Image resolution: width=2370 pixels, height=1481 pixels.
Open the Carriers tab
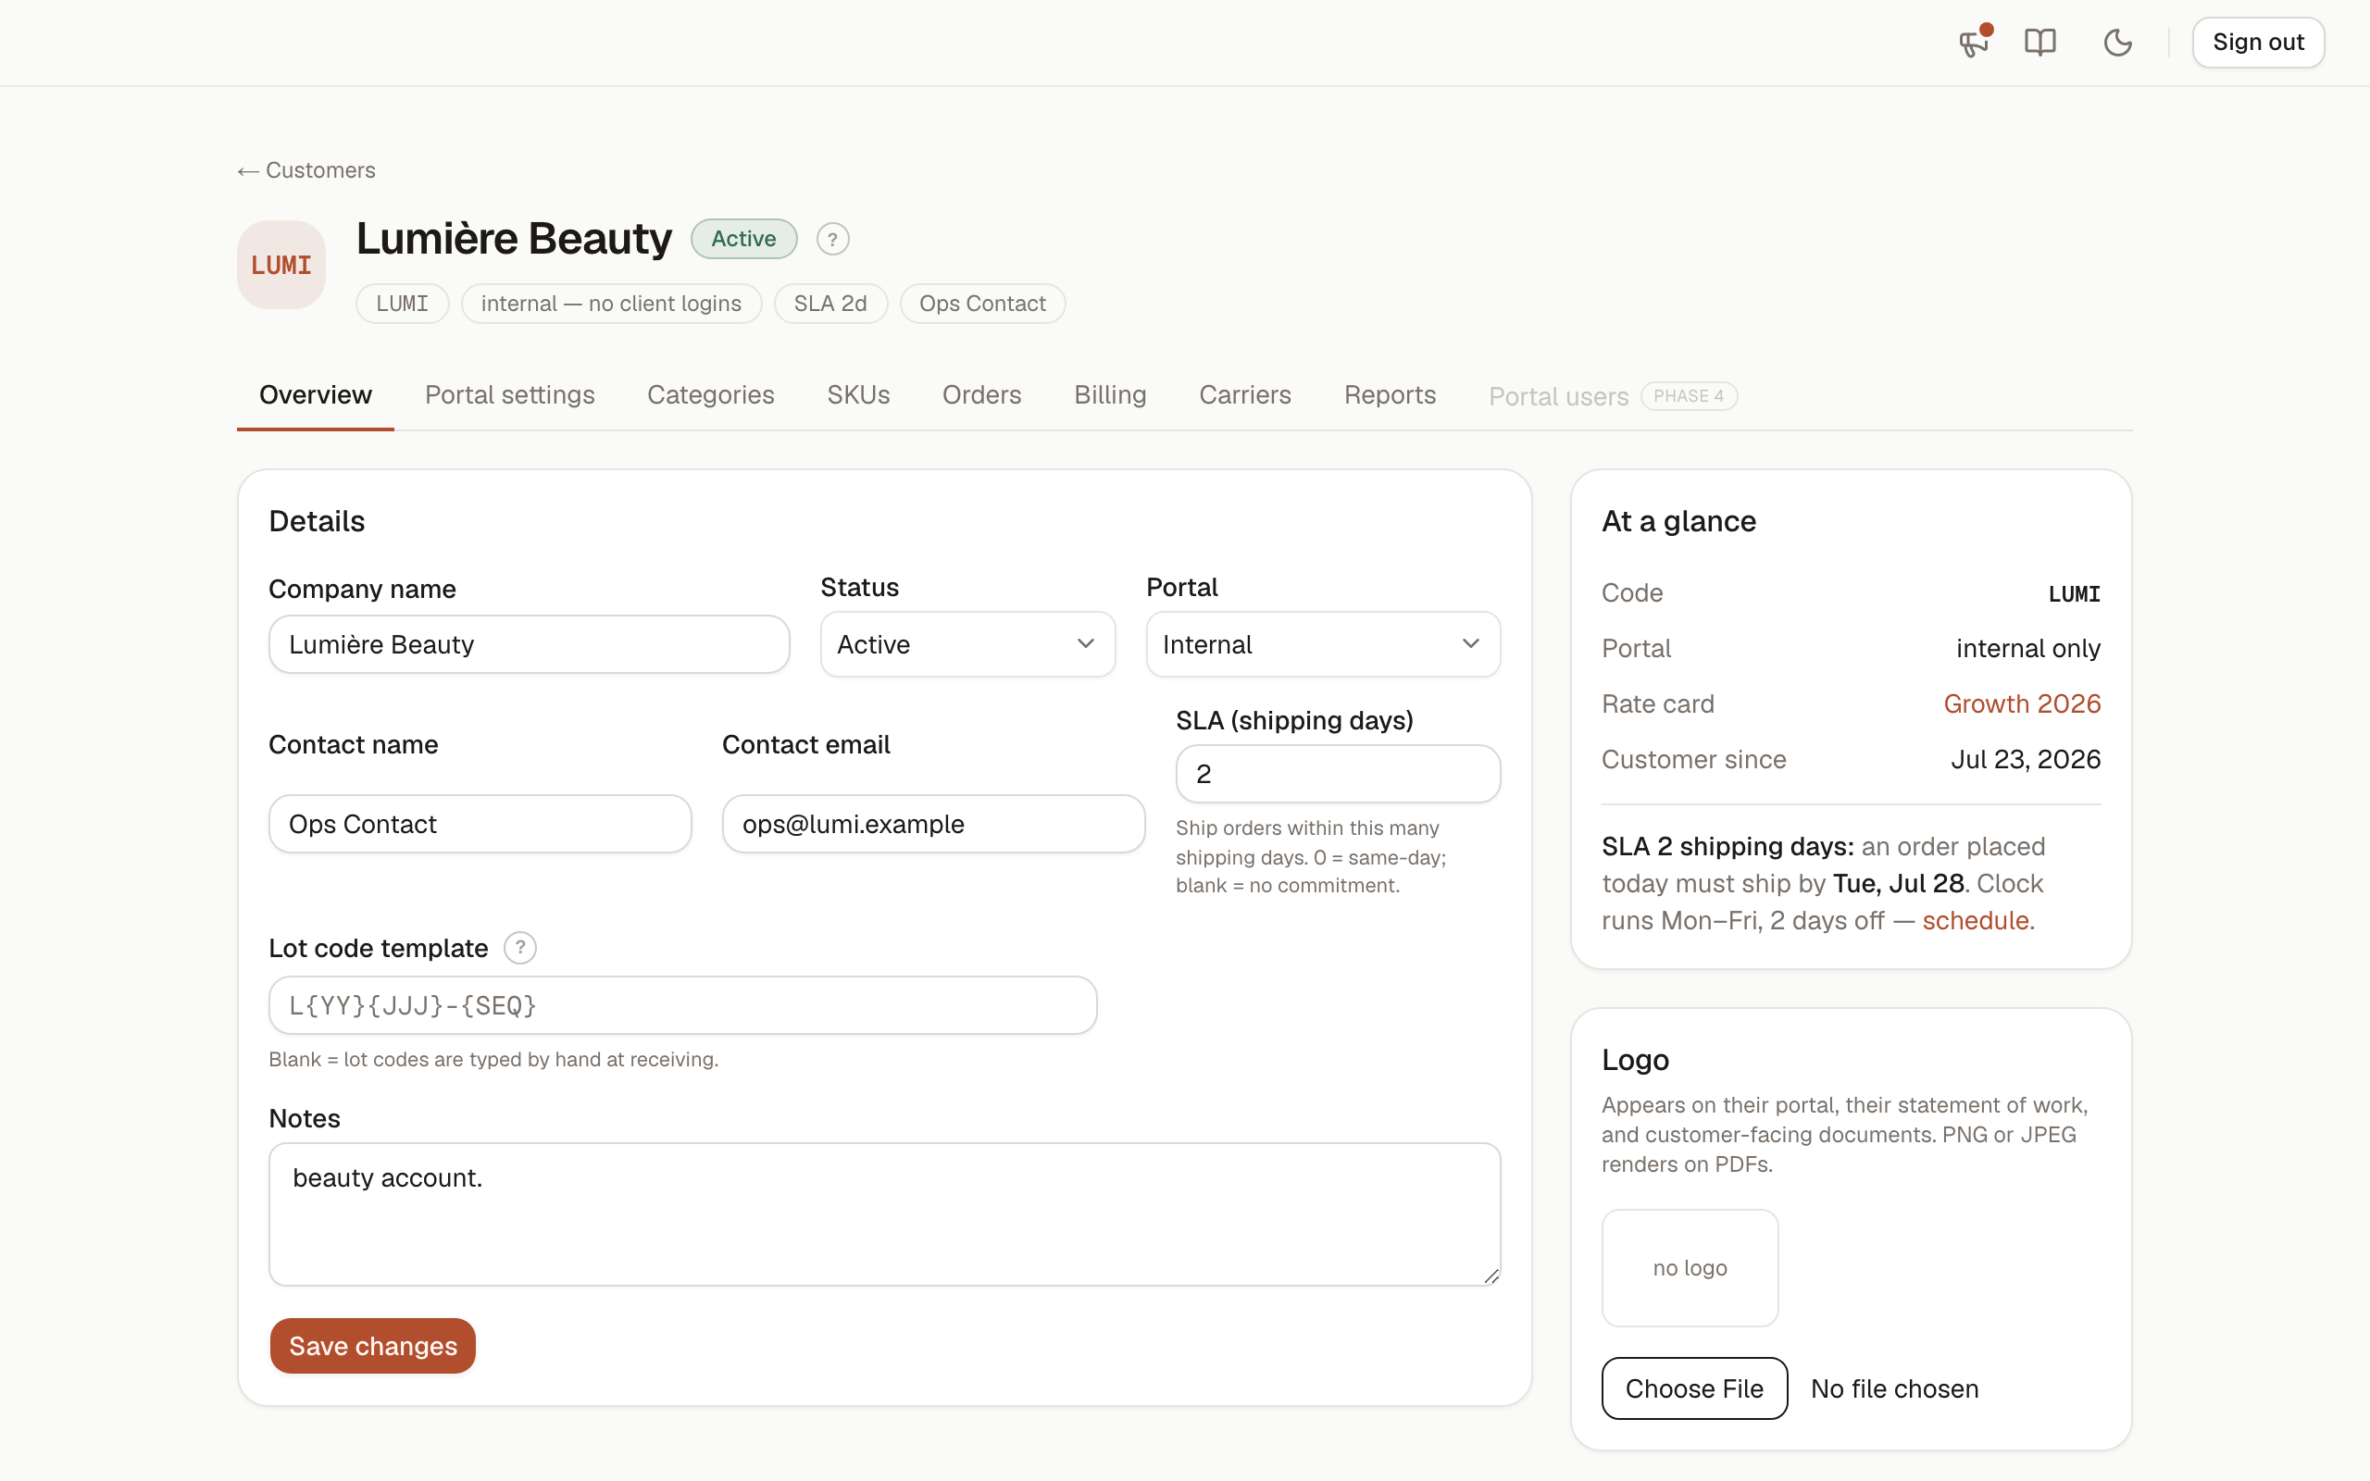tap(1245, 394)
